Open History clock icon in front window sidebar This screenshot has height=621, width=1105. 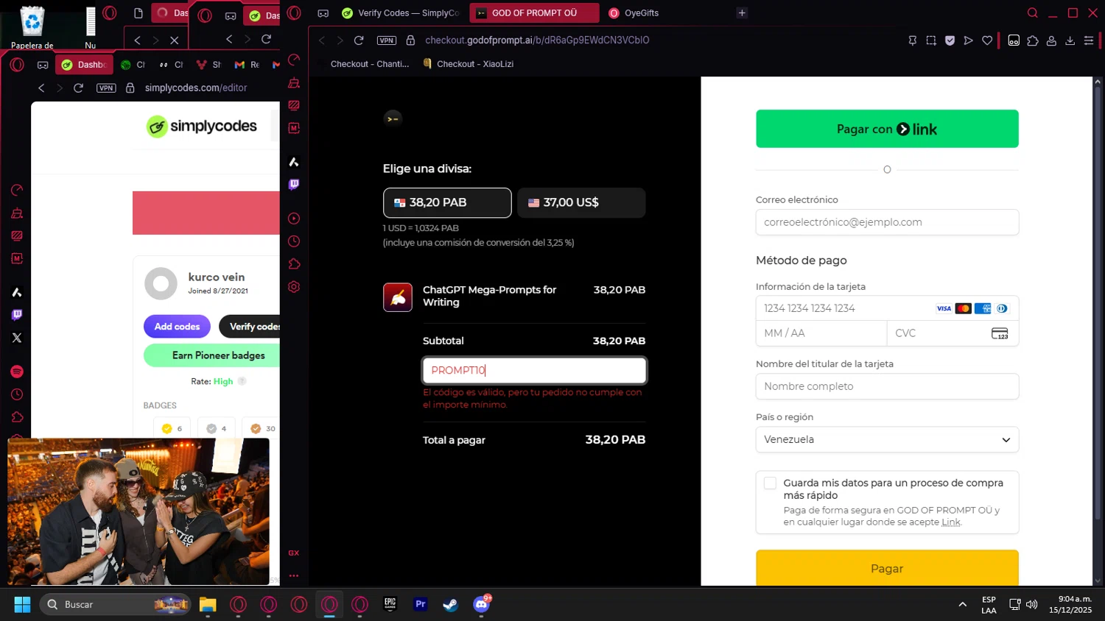[294, 241]
